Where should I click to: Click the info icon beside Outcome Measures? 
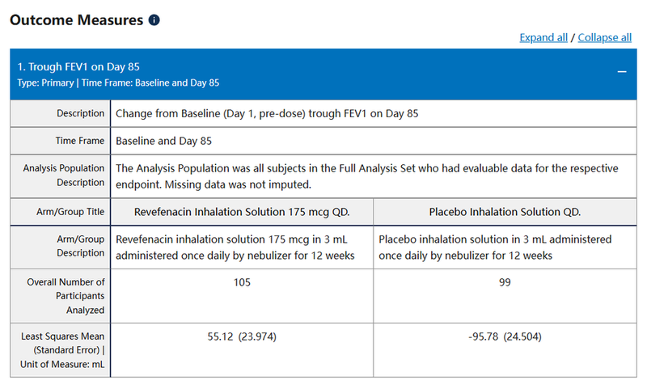(x=154, y=19)
